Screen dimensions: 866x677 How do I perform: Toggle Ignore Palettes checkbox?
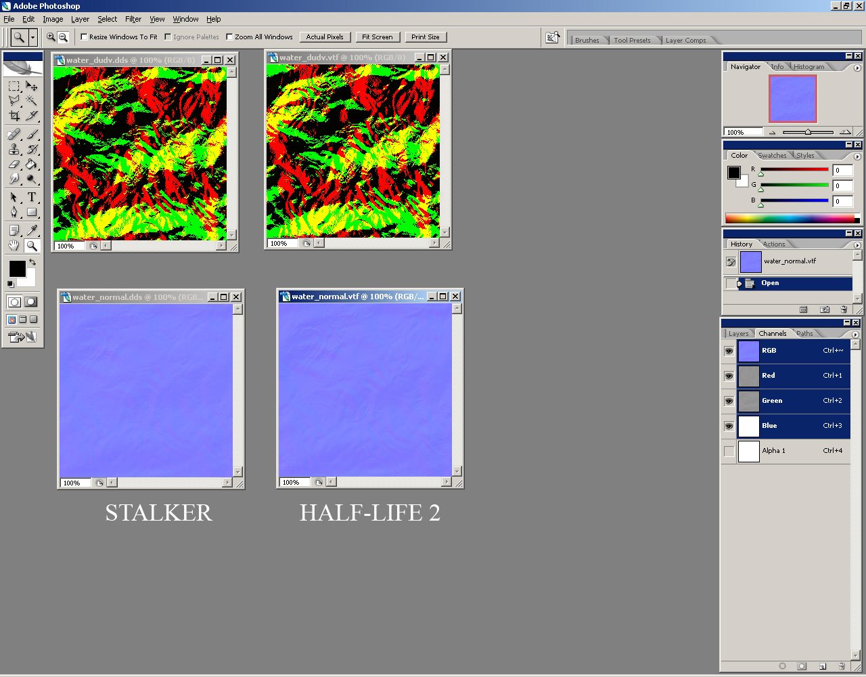(168, 37)
